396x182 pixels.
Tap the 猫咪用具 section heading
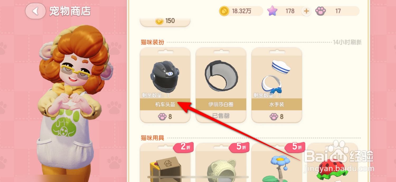(x=153, y=138)
